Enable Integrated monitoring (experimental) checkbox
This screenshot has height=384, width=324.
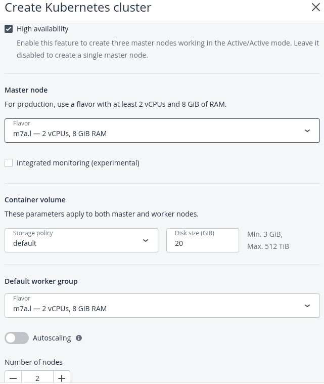(9, 163)
